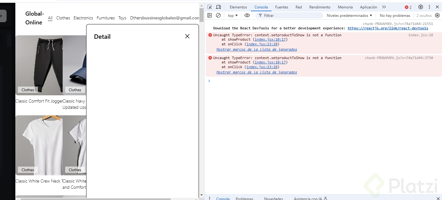This screenshot has height=200, width=442.
Task: Go to the Red tab
Action: 299,7
